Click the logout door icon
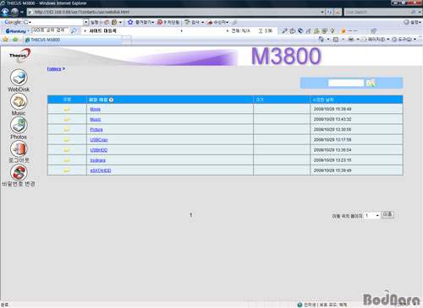 pyautogui.click(x=19, y=149)
